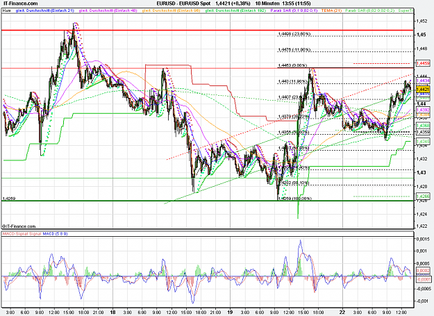Select the green 'gleit. Durchschnitt (Einfach 192)' legend entry
This screenshot has height=316, width=434.
point(235,10)
